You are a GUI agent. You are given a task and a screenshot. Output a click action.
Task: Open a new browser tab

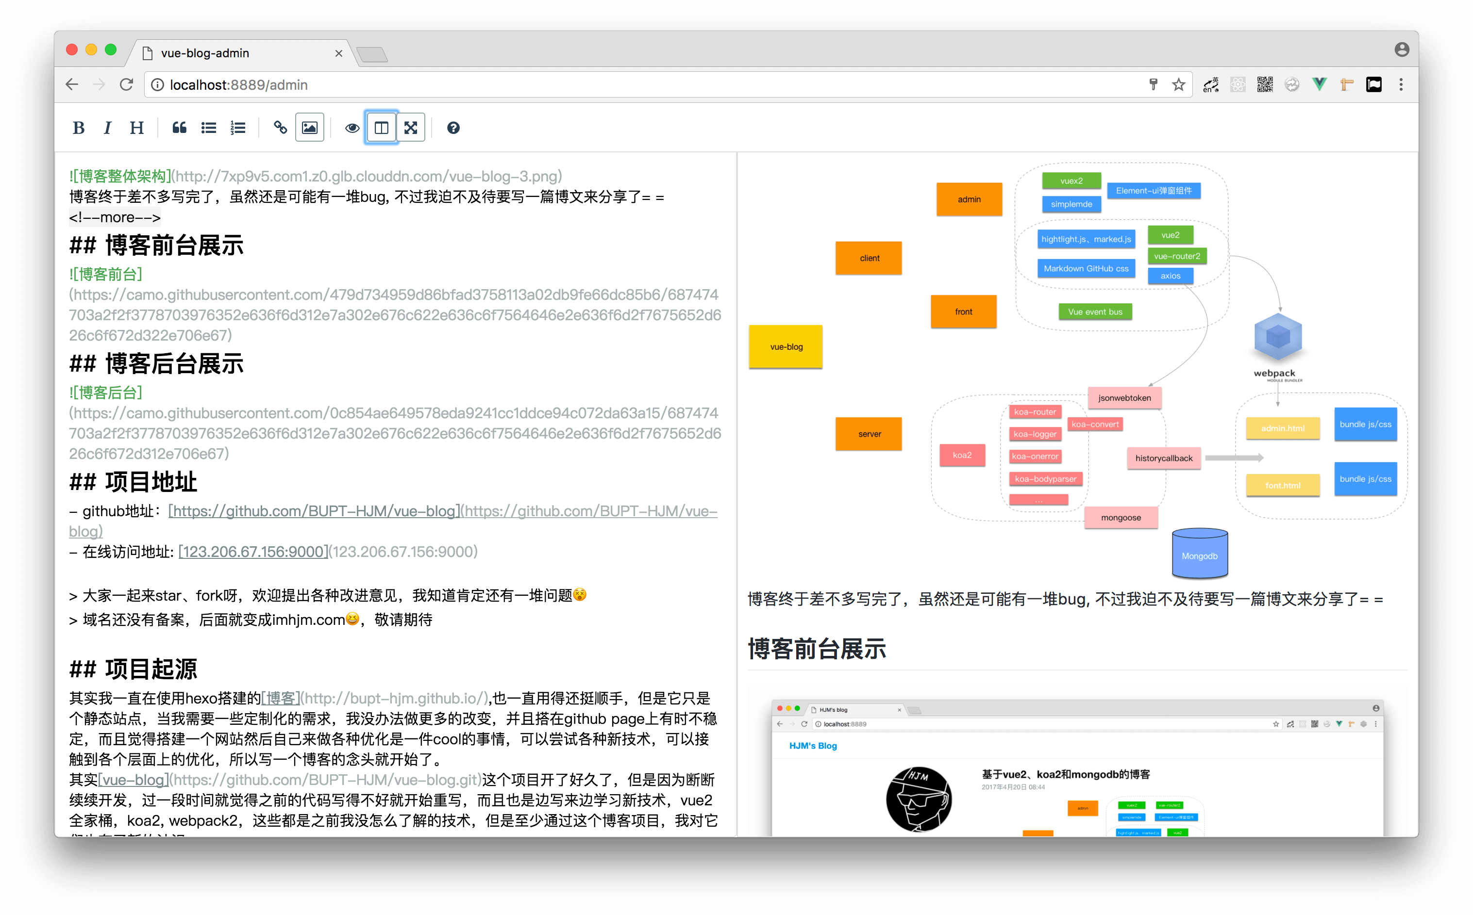point(372,55)
